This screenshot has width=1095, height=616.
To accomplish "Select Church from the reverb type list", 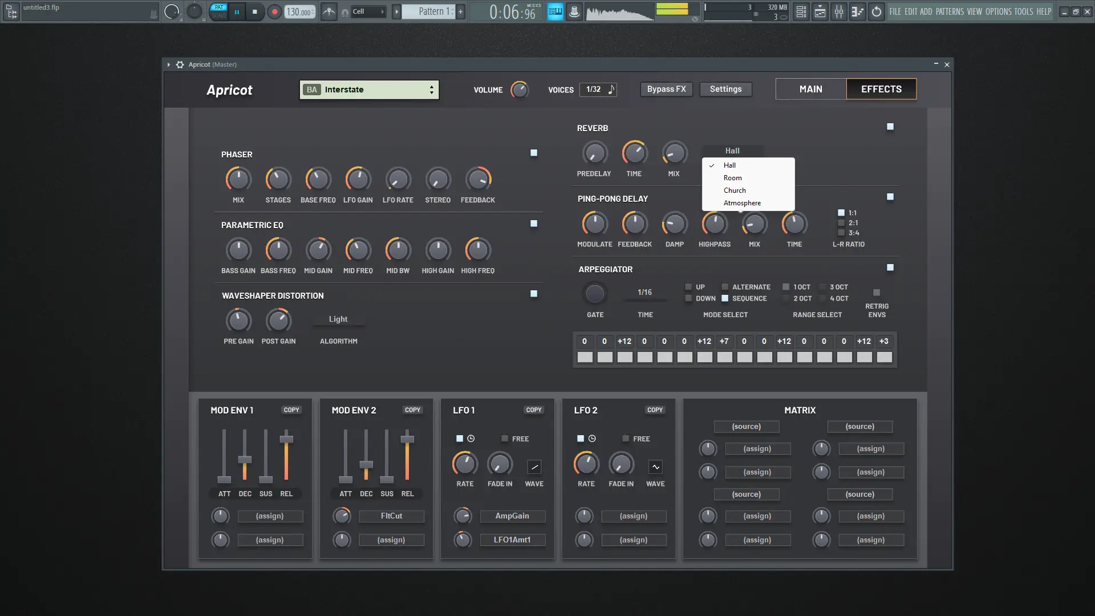I will [735, 191].
